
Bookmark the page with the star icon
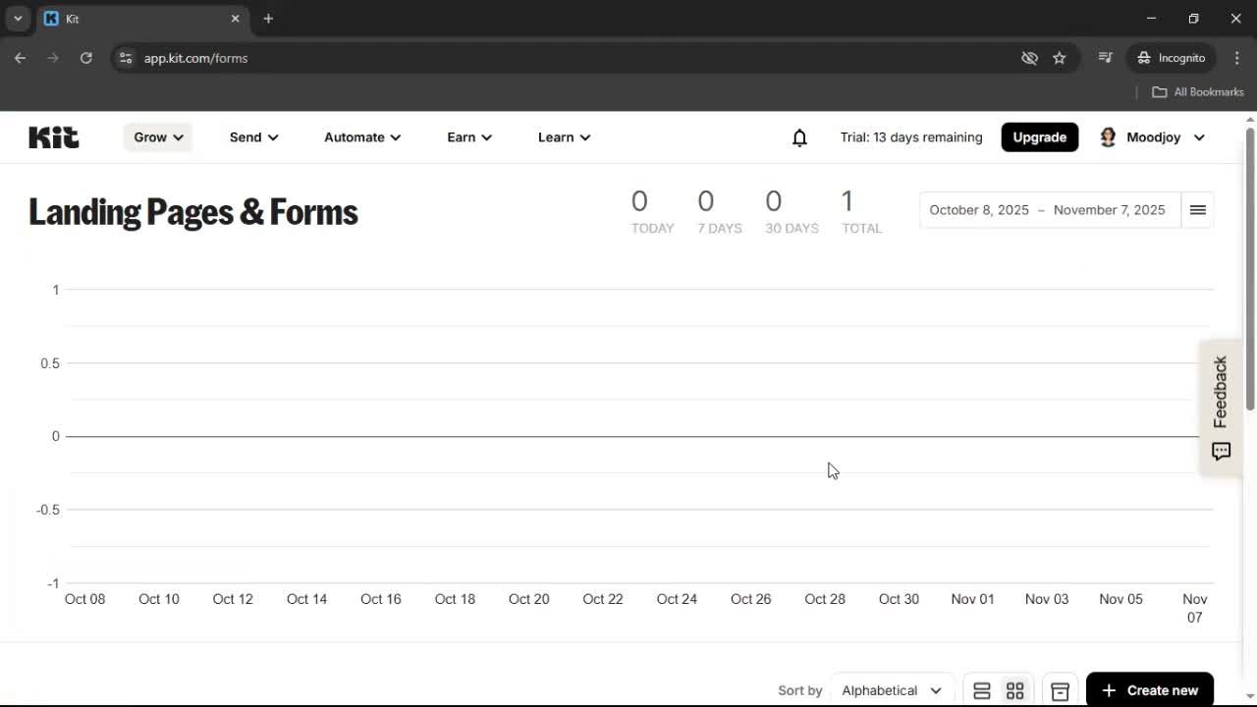[x=1060, y=58]
